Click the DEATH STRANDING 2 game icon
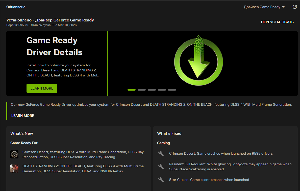 click(14, 169)
